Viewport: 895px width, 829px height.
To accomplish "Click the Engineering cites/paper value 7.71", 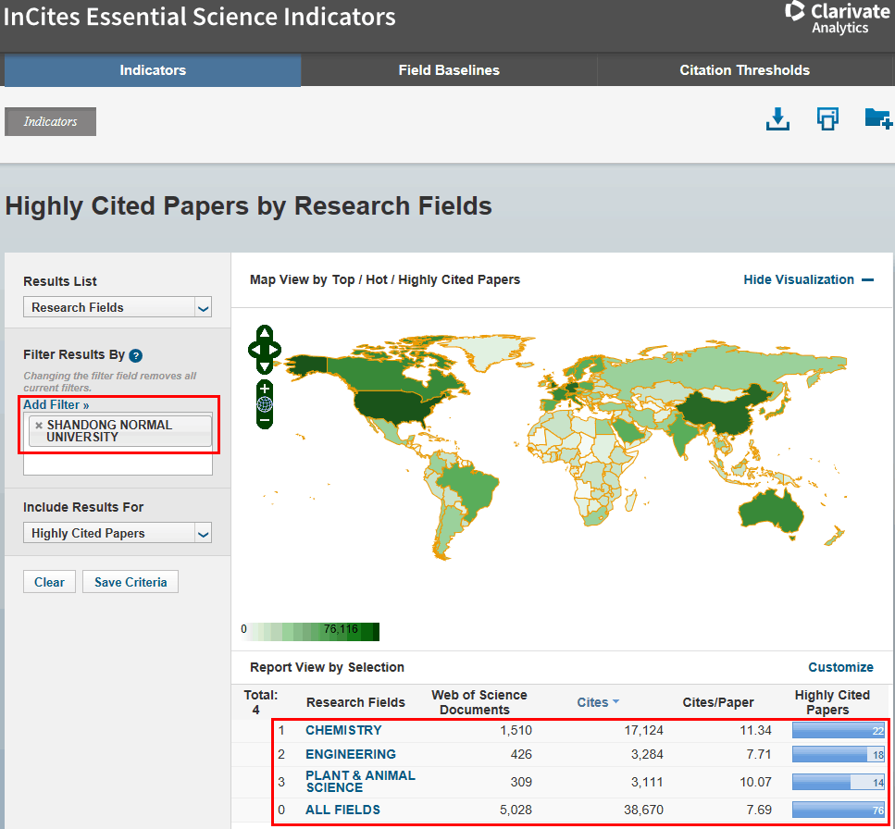I will pos(759,754).
